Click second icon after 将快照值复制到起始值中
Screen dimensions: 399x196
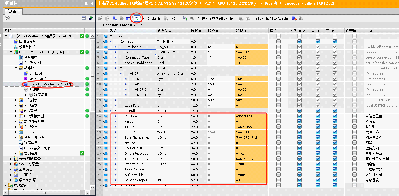(248, 19)
